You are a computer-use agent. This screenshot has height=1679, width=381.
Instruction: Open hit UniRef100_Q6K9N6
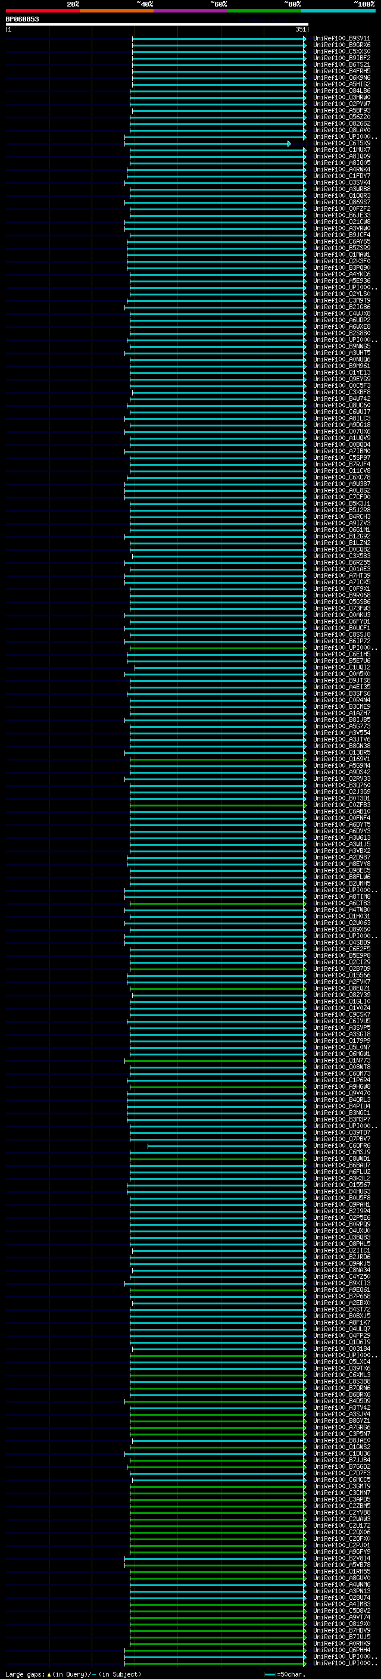tap(342, 77)
